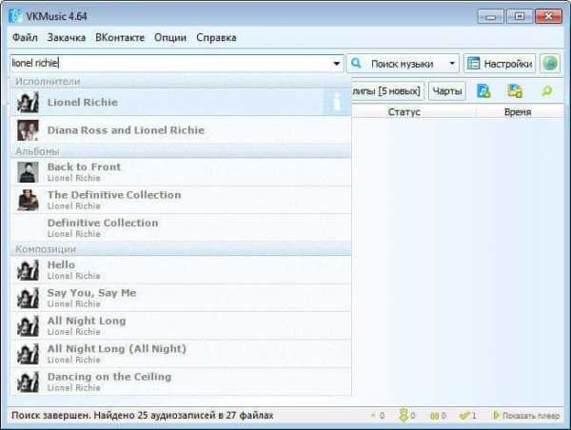
Task: Select the song All Night Long (All Night)
Action: 181,354
